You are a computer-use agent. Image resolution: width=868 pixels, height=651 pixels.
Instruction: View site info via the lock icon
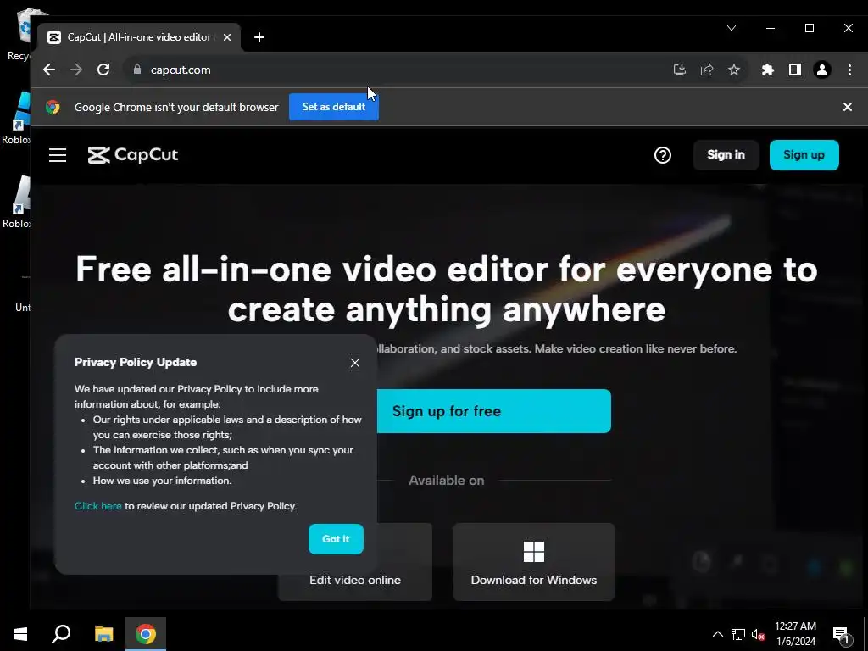(x=137, y=70)
